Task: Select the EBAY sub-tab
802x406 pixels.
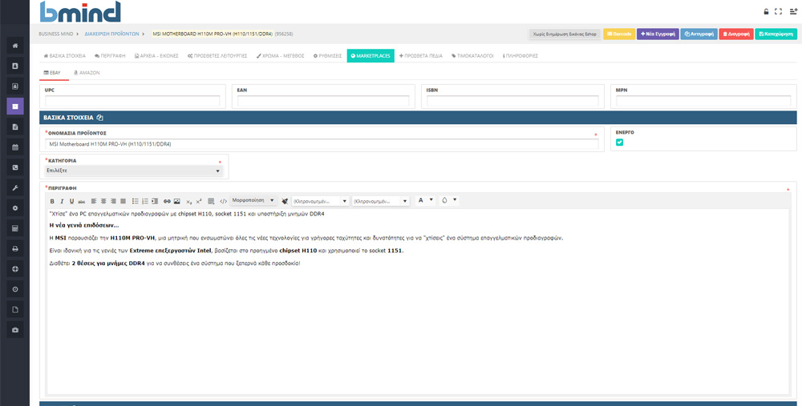Action: pyautogui.click(x=53, y=73)
